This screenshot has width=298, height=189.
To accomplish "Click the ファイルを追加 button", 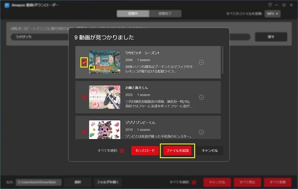I will click(x=177, y=151).
